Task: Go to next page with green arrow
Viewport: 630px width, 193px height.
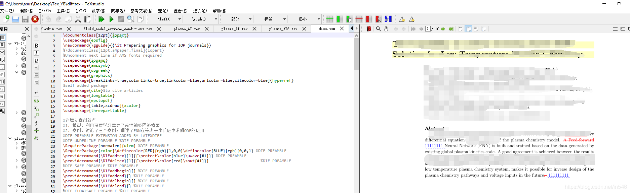Action: (443, 29)
